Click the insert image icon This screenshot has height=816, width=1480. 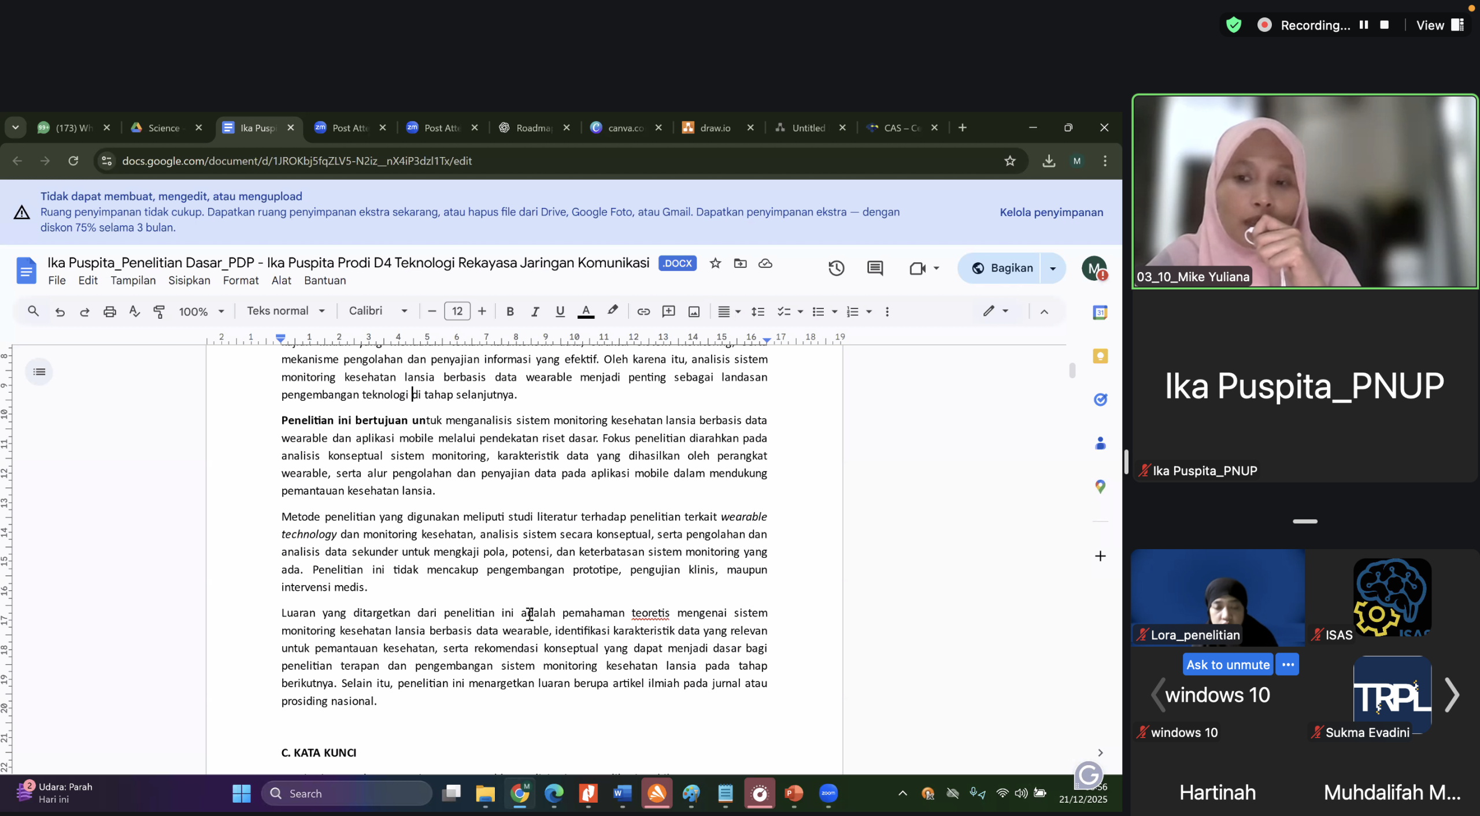pos(694,312)
